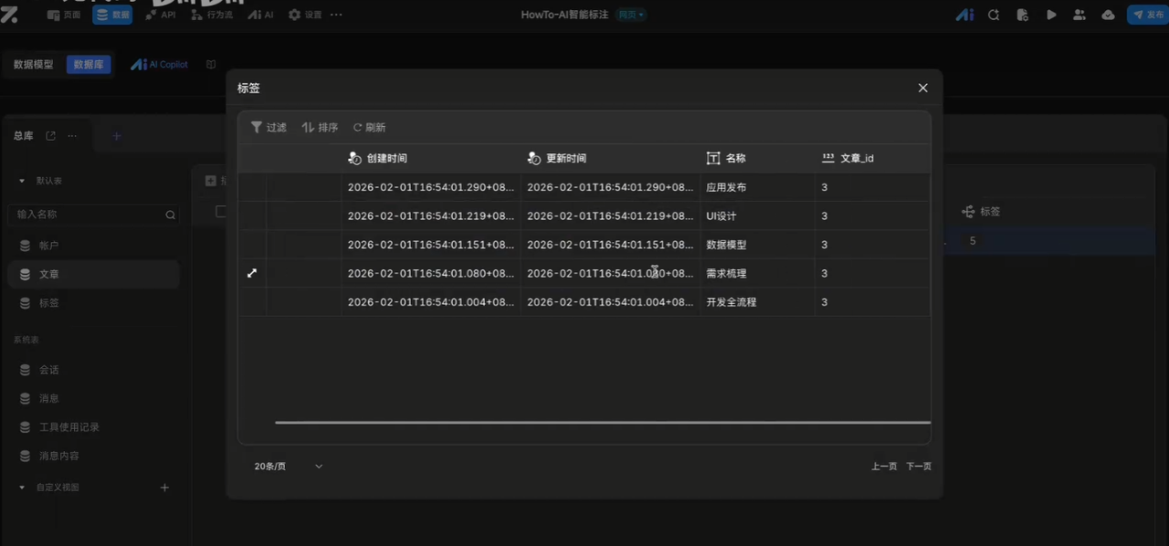This screenshot has height=546, width=1169.
Task: Click the 数据模型 name cell in table
Action: point(757,245)
